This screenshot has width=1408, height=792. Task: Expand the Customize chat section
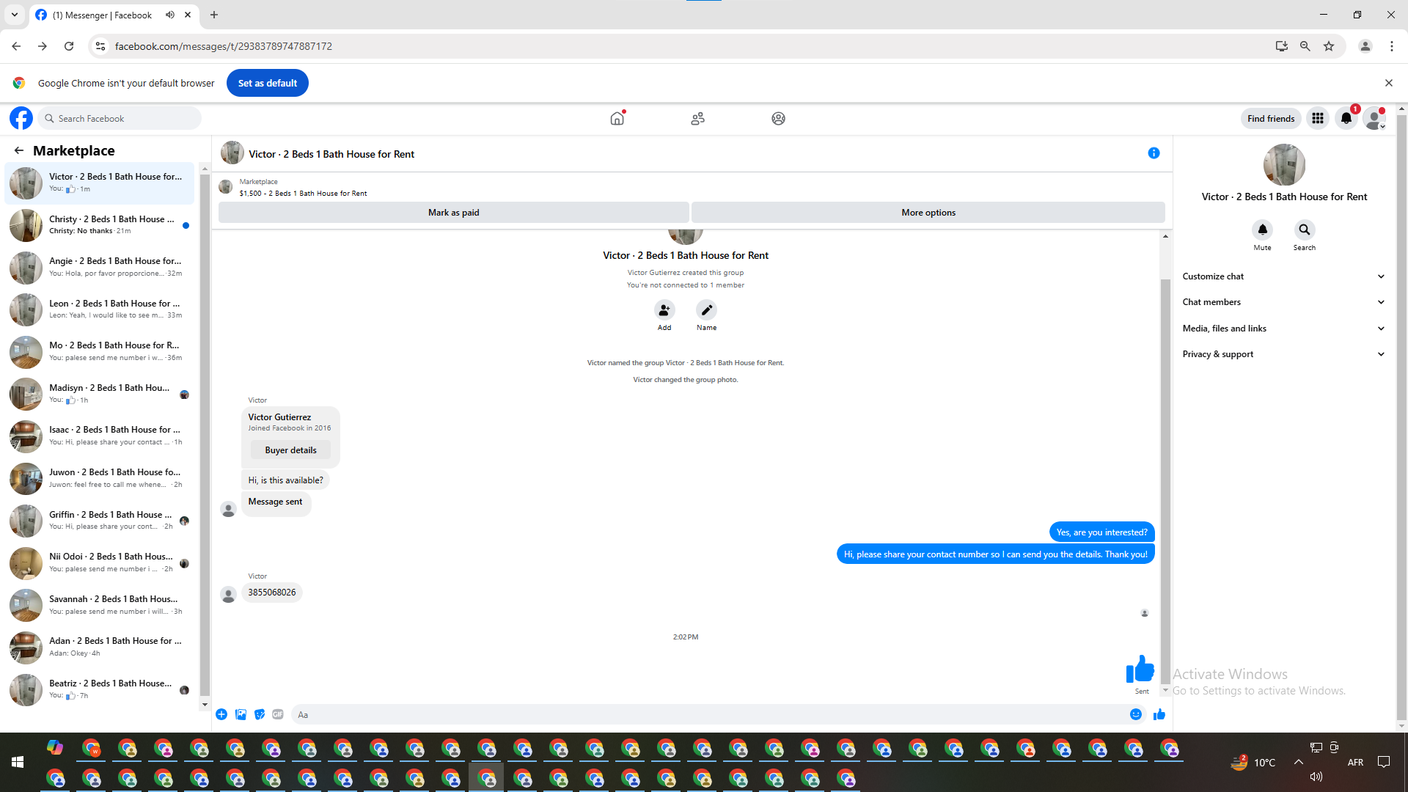[x=1284, y=276]
